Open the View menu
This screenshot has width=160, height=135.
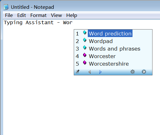click(56, 15)
